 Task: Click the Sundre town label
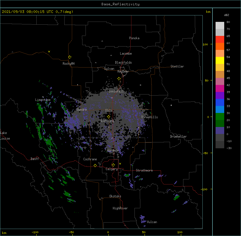[x=82, y=110]
